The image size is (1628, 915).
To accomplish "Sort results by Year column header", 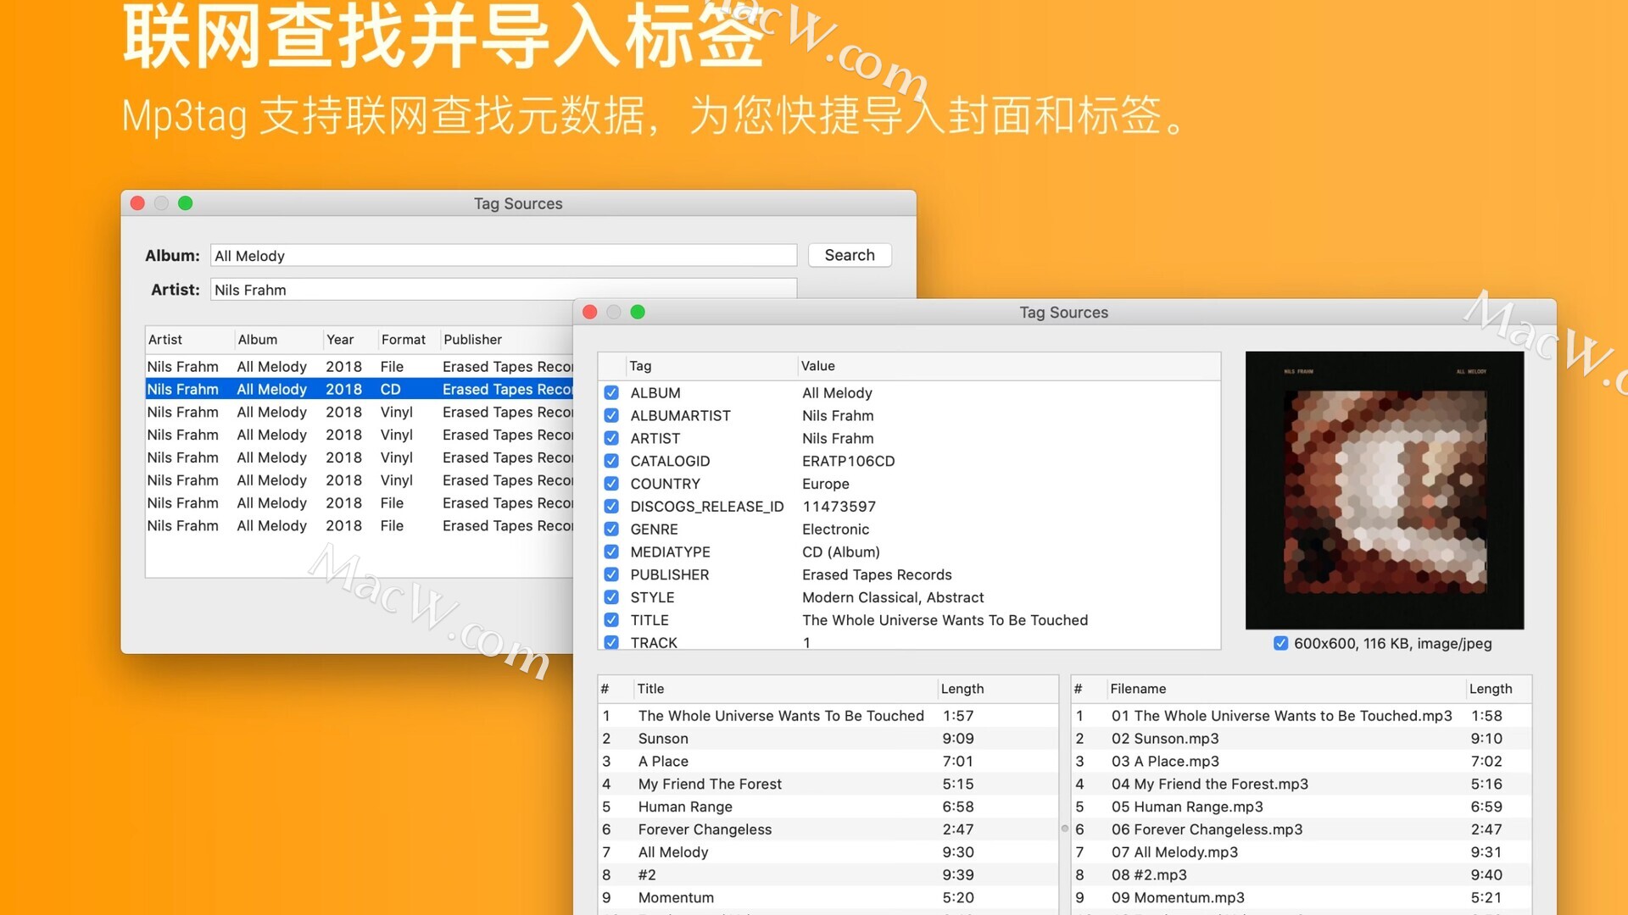I will (x=350, y=340).
